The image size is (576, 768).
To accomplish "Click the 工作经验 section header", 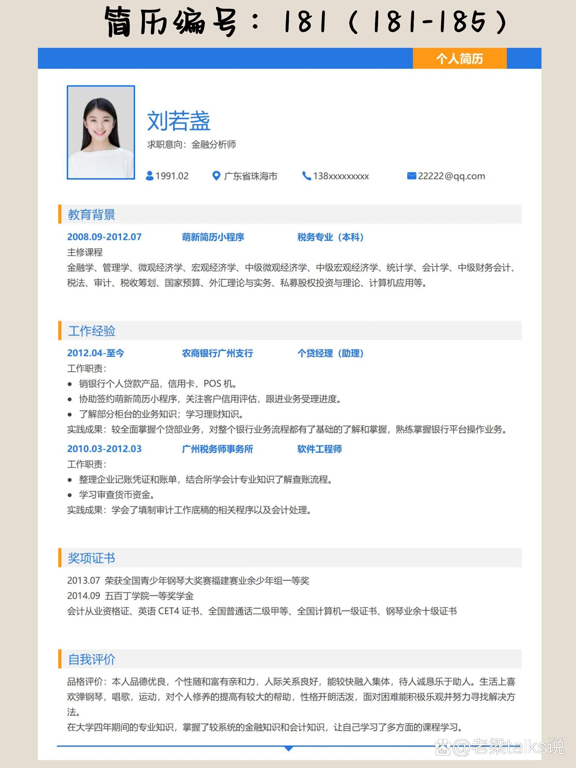I will coord(290,331).
